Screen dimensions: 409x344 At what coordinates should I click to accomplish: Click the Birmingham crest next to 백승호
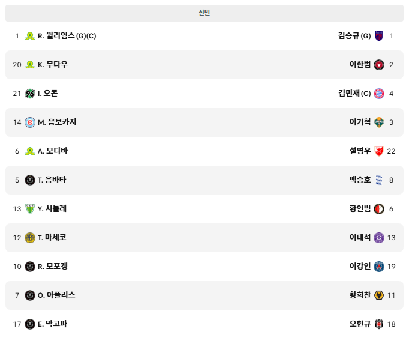coord(379,180)
